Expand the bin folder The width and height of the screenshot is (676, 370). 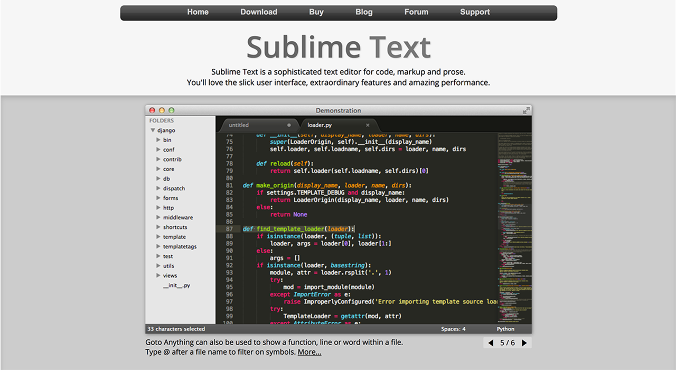158,140
